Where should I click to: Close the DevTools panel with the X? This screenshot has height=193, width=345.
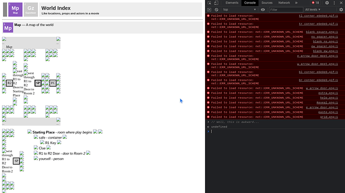pyautogui.click(x=341, y=3)
